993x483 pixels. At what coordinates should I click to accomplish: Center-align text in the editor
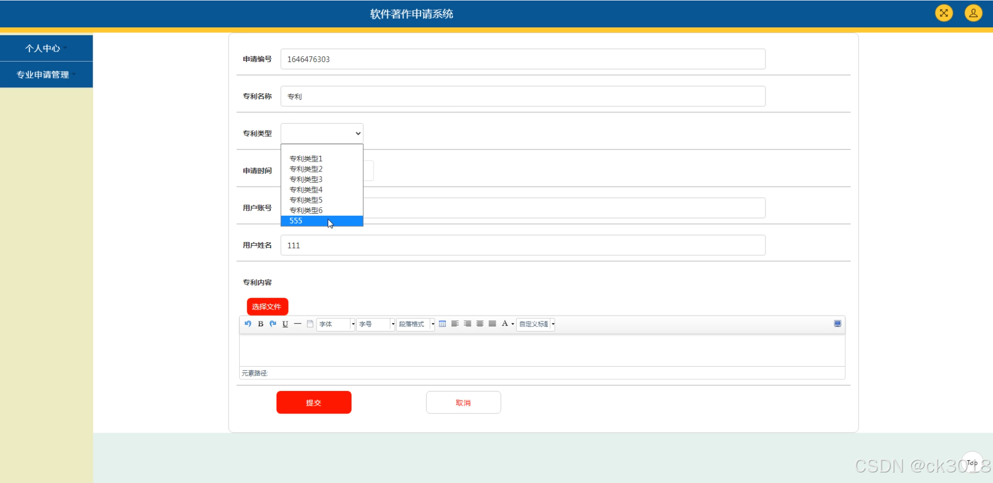(x=479, y=324)
